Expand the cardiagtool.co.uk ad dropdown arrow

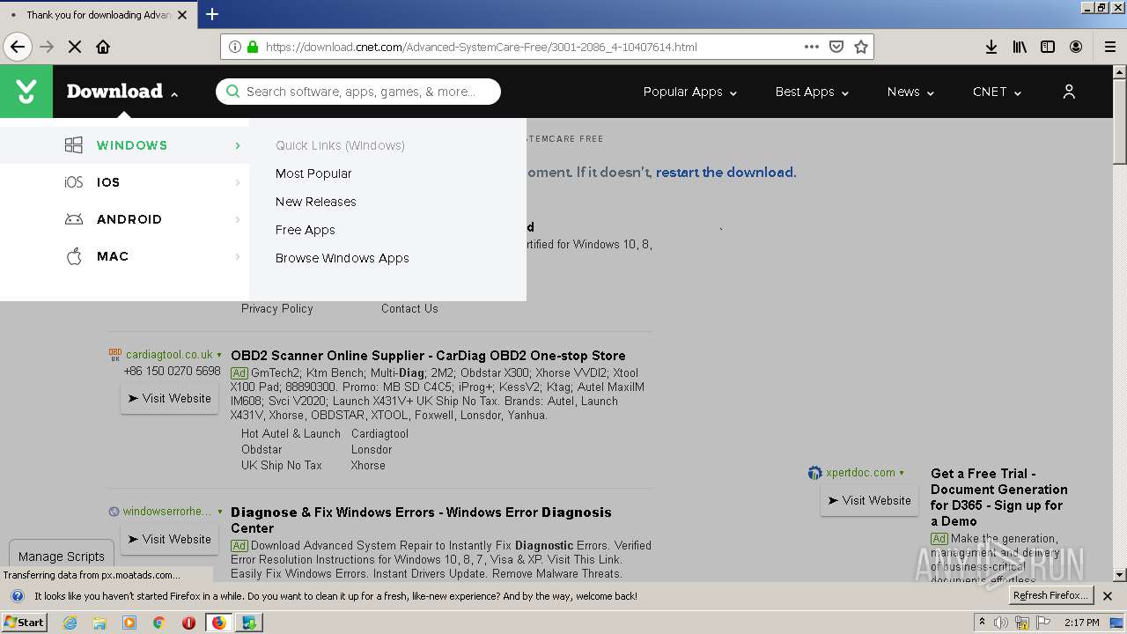coord(219,355)
